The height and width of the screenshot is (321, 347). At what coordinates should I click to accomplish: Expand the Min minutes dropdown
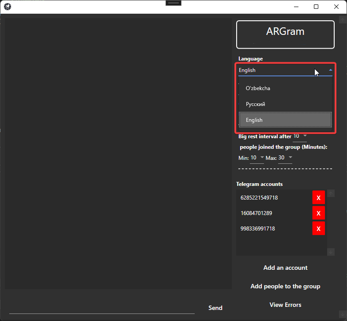point(262,157)
